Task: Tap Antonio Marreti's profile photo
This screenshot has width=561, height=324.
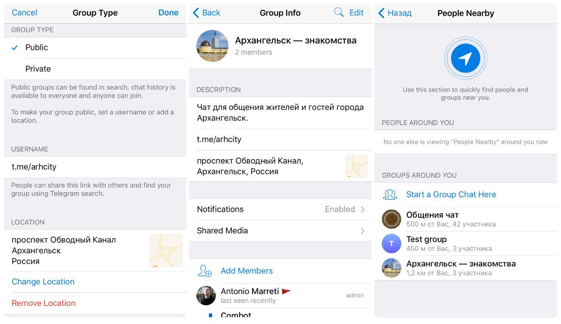Action: [x=206, y=296]
